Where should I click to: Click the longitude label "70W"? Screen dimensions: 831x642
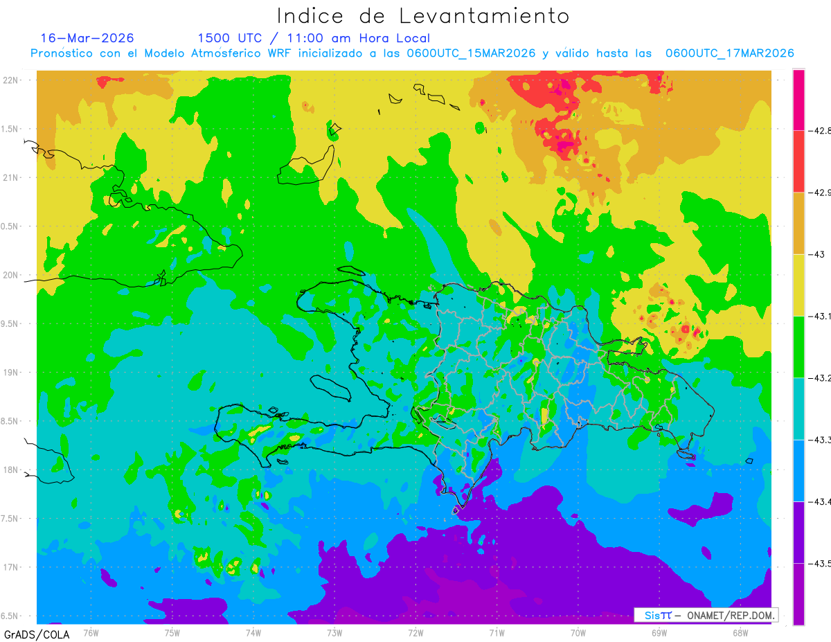[578, 632]
